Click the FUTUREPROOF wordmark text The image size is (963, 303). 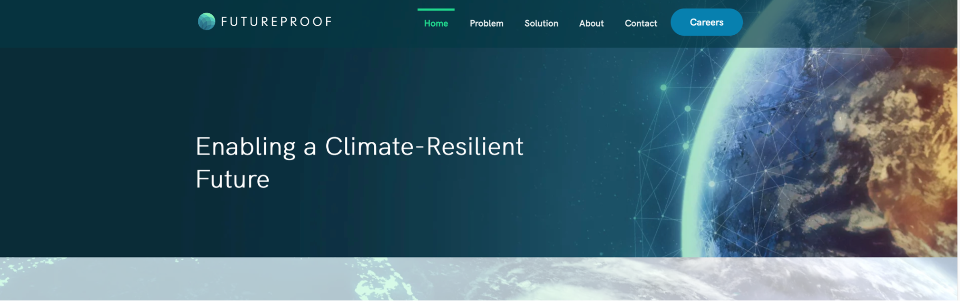[x=276, y=22]
